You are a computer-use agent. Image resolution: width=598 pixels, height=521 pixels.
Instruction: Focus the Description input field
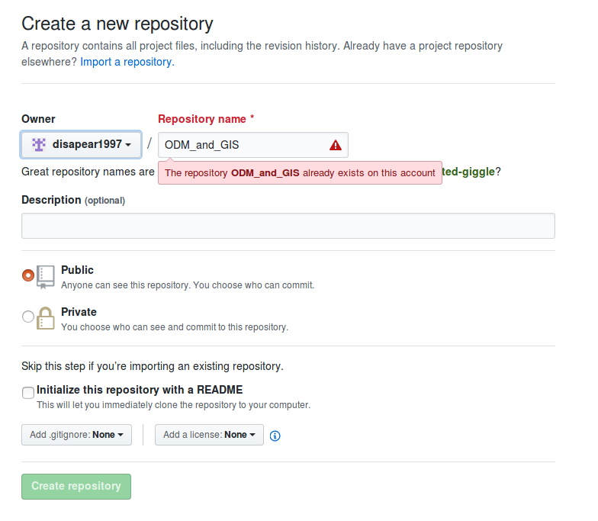click(288, 226)
